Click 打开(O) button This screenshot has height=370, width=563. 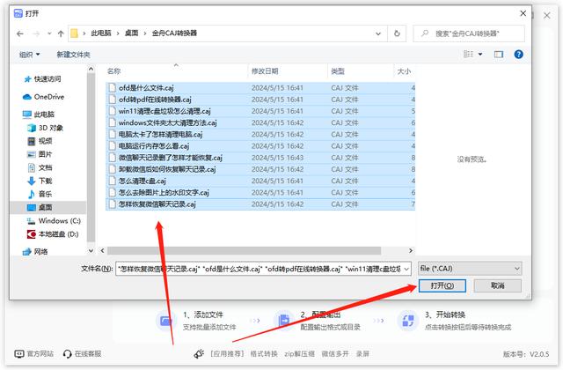[442, 285]
